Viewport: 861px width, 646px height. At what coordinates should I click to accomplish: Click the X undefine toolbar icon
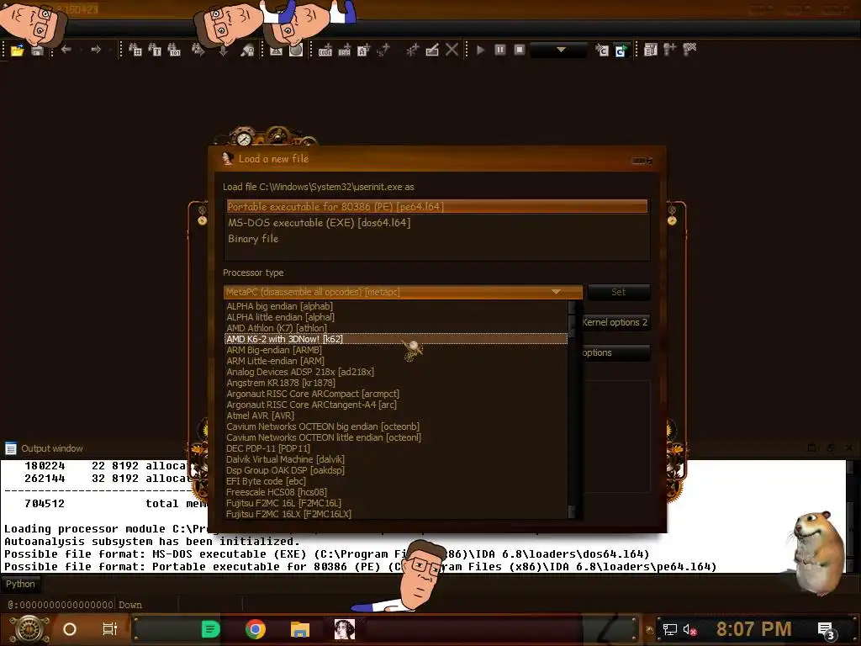pos(452,50)
